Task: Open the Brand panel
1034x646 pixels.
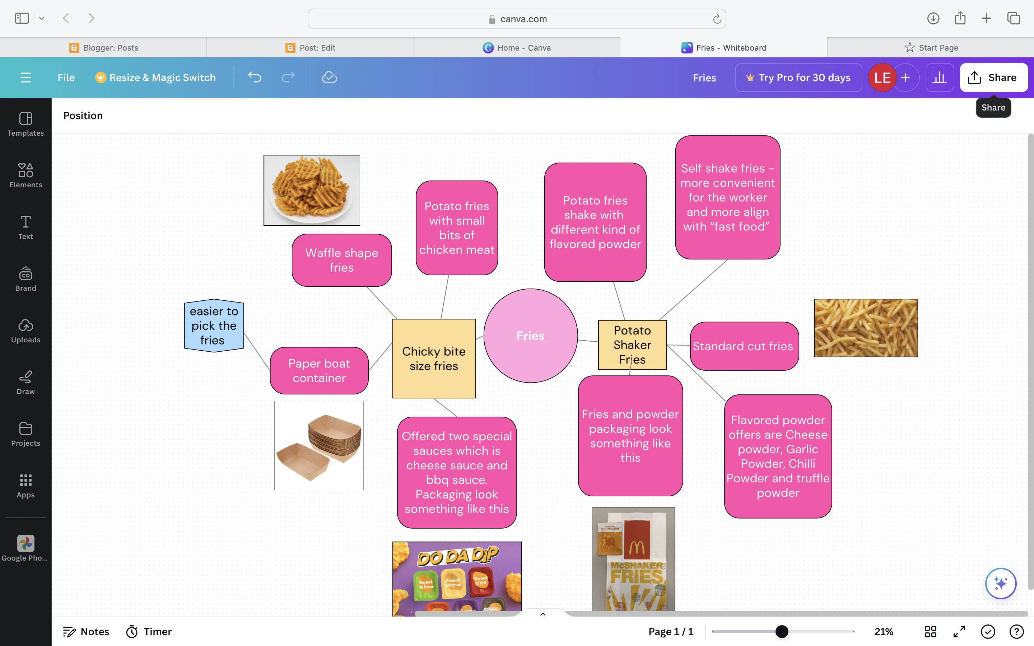Action: point(25,279)
